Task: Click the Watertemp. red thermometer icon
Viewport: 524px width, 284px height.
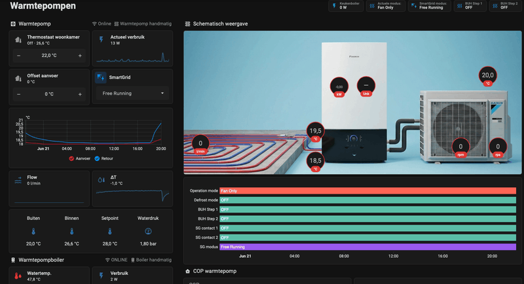Action: tap(18, 276)
